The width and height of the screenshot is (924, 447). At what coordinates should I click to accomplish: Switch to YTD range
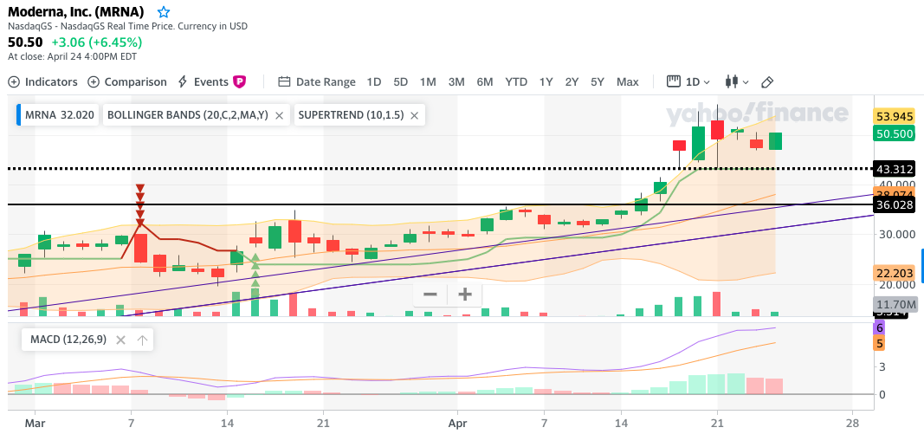pos(516,81)
